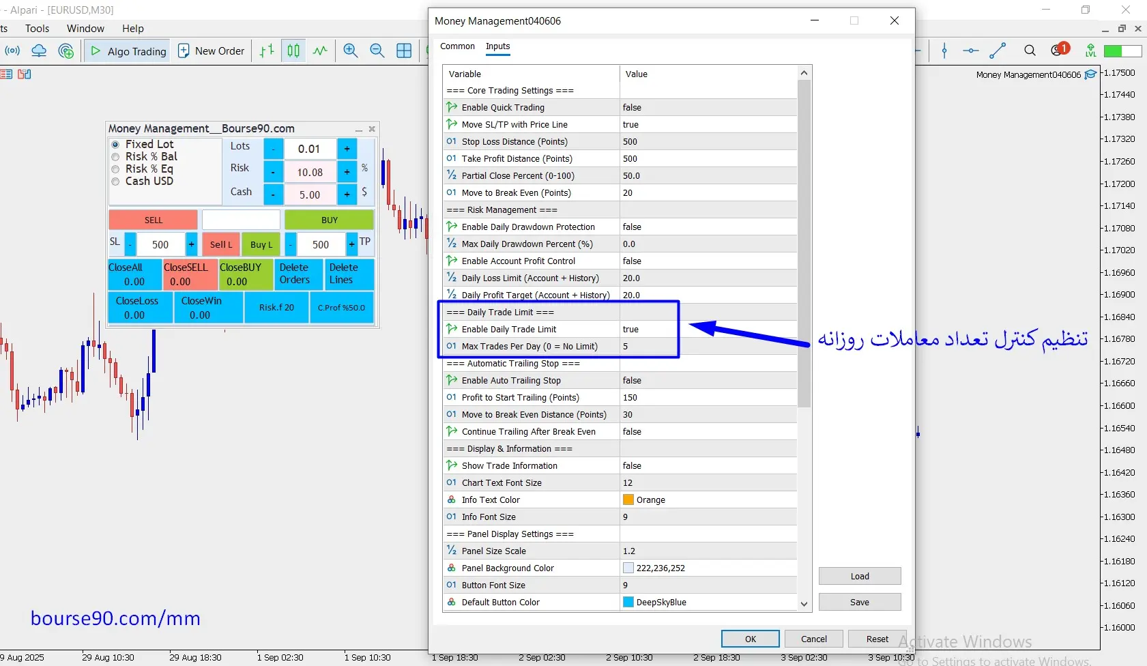Select the line chart icon
1147x666 pixels.
pyautogui.click(x=320, y=50)
